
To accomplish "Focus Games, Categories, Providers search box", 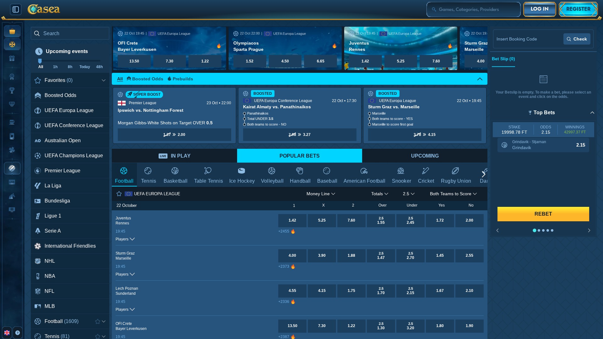I will click(x=474, y=9).
